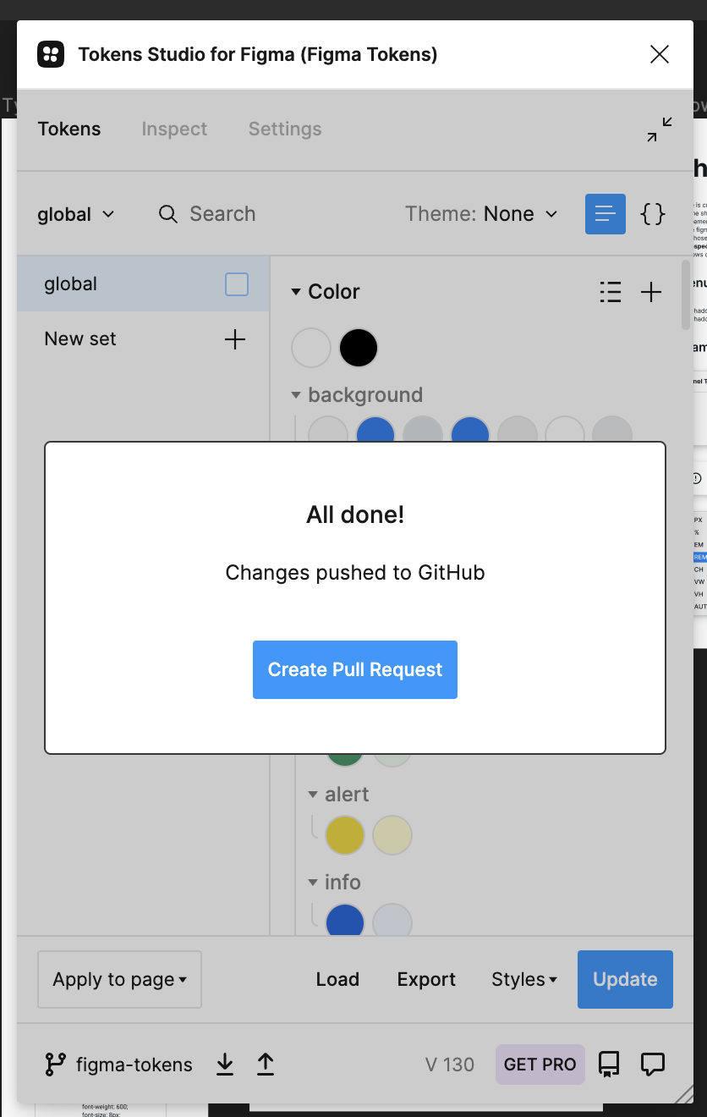Collapse the alert color group
This screenshot has width=707, height=1117.
(x=314, y=795)
